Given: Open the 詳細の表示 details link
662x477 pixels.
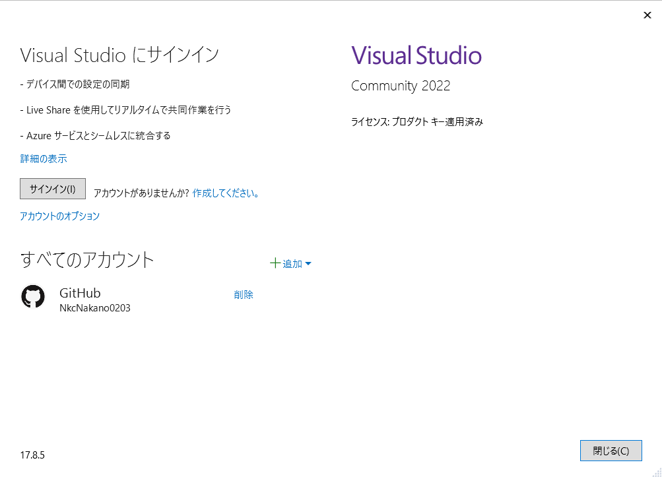Looking at the screenshot, I should click(44, 159).
